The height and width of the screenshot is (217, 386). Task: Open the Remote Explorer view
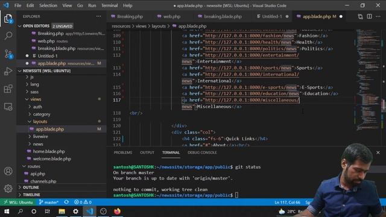coord(8,107)
